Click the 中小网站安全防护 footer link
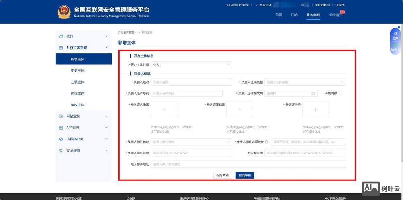Screen dimensions: 403x200 coord(335,198)
